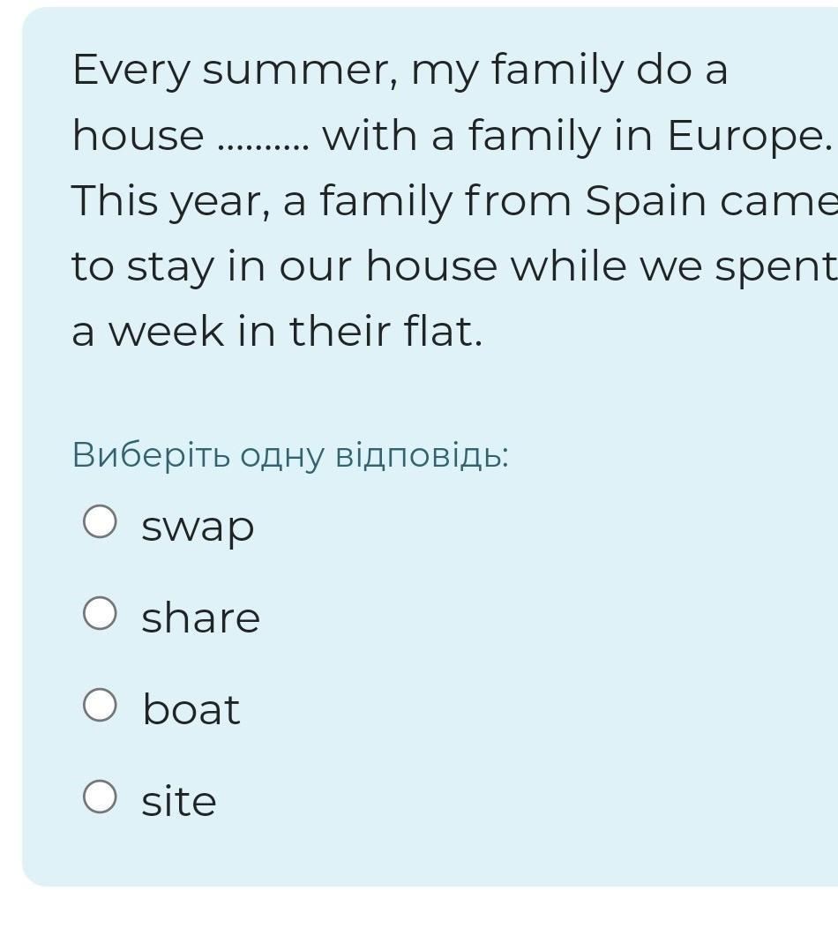Choose the boat radio button
The width and height of the screenshot is (838, 928).
pos(100,705)
